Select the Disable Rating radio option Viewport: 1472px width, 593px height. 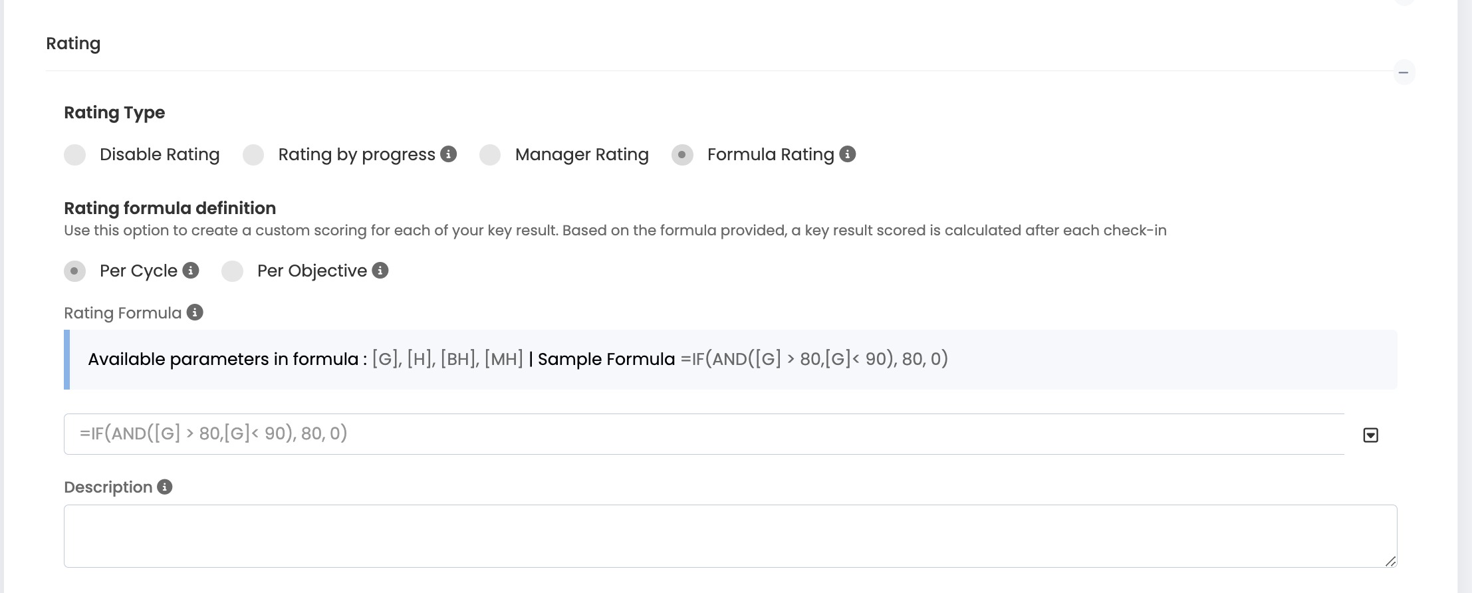pos(75,155)
